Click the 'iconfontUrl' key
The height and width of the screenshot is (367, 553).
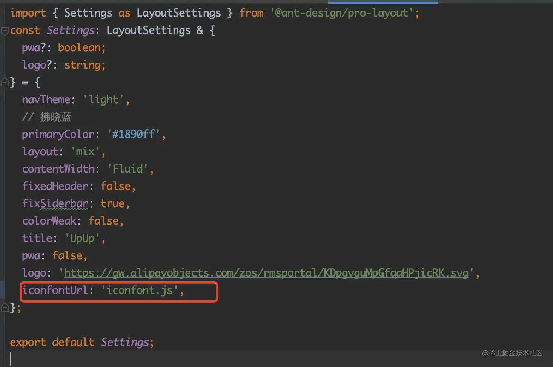[55, 290]
